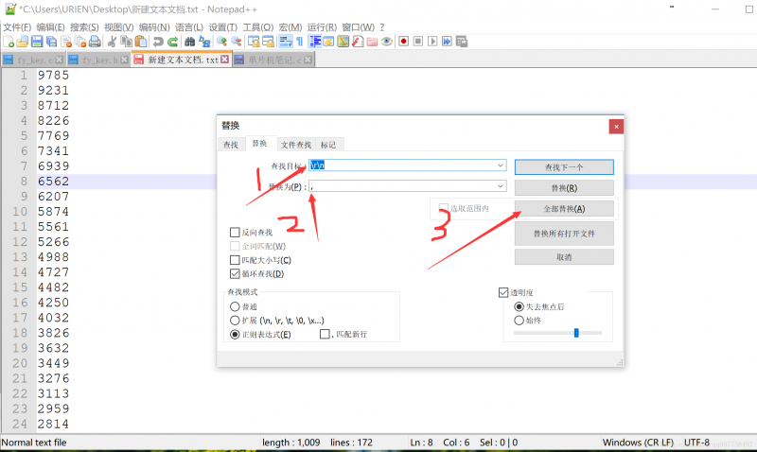Click the Save All toolbar icon

[51, 42]
